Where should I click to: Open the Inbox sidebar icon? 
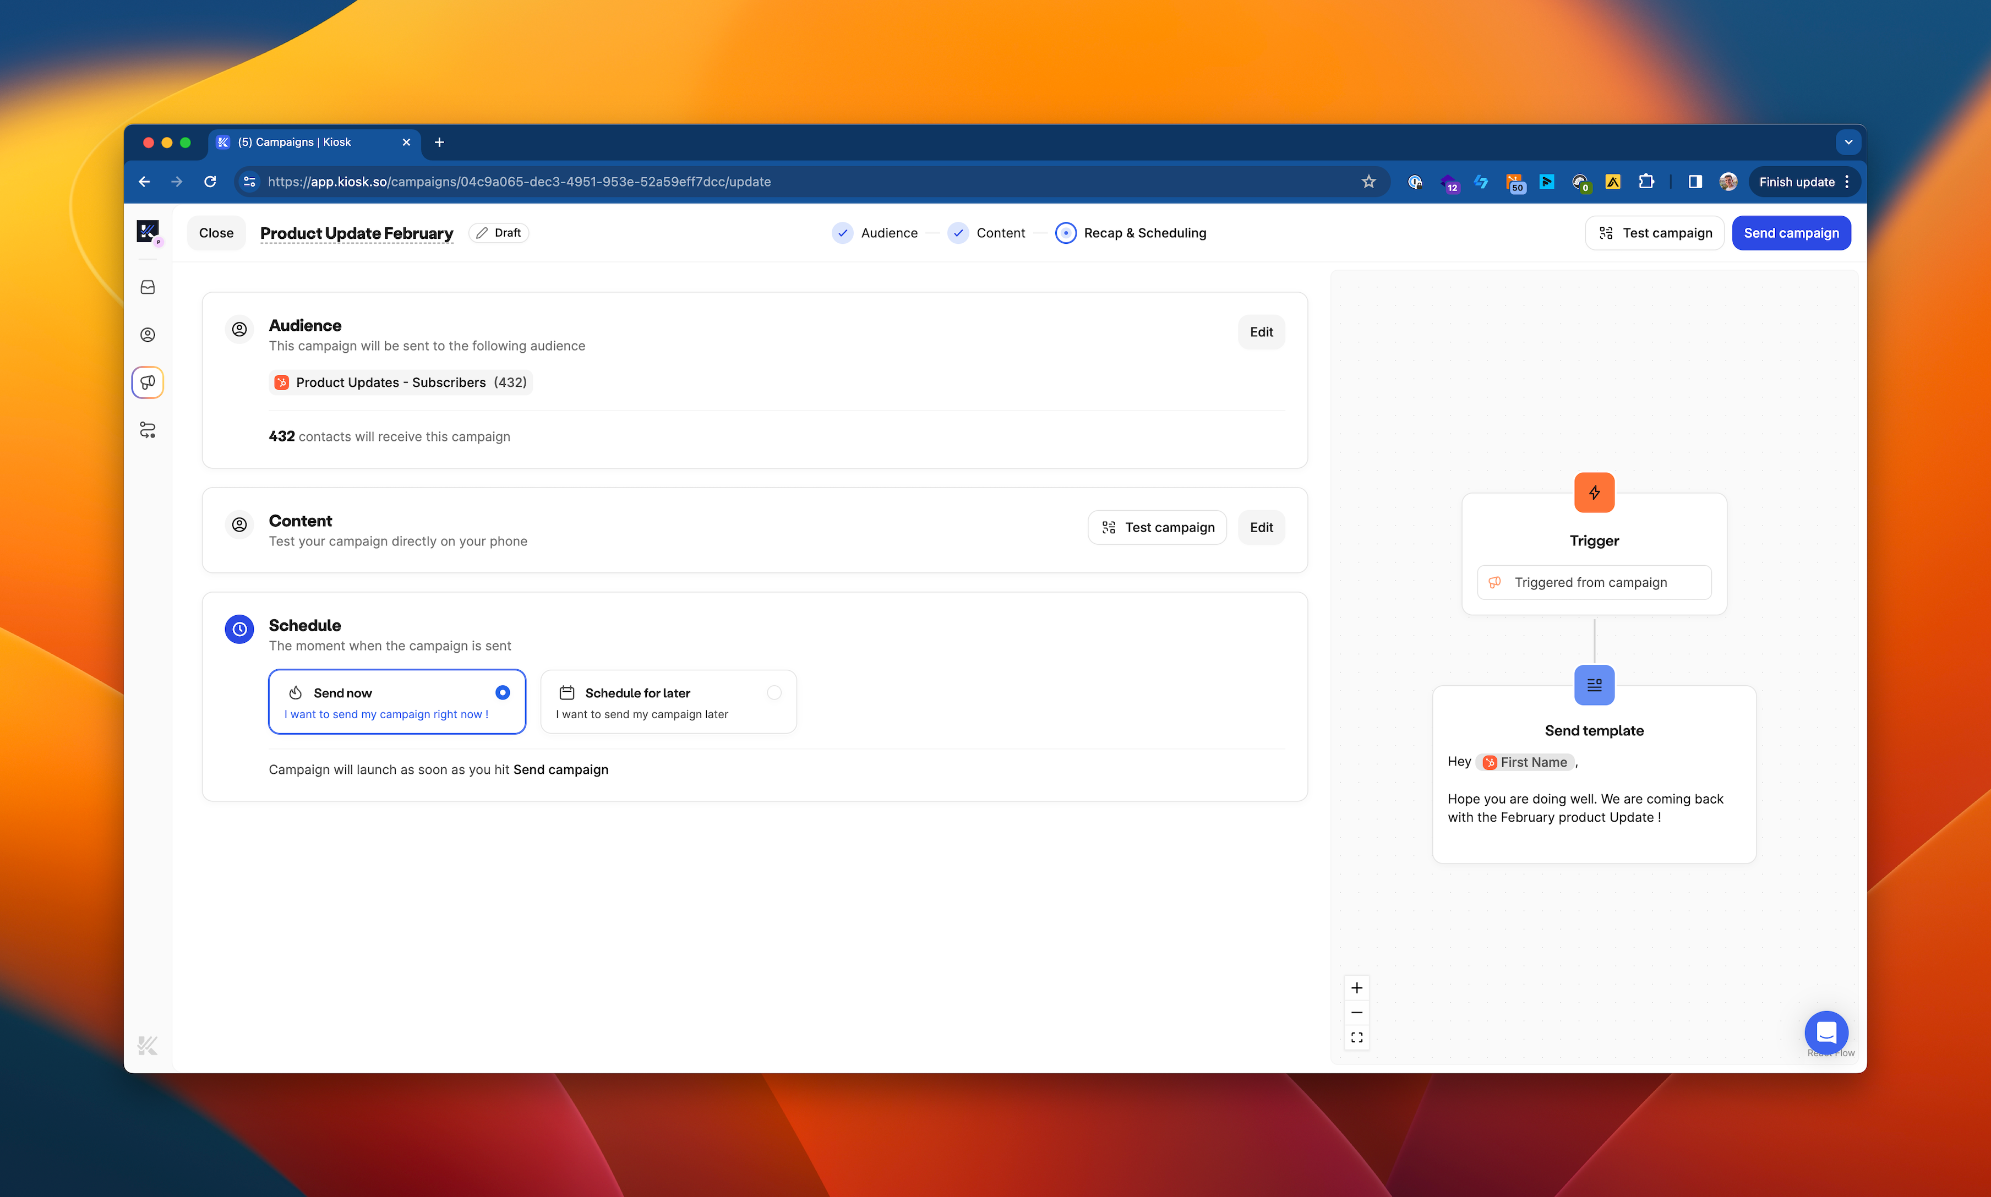[148, 287]
